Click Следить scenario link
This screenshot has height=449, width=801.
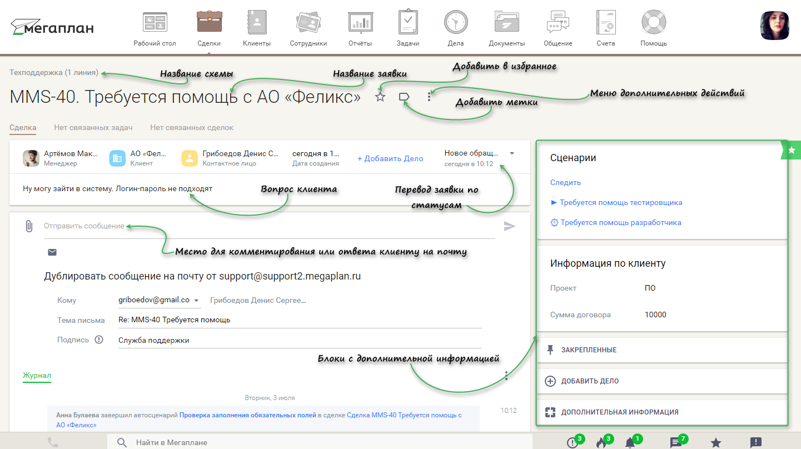[565, 182]
